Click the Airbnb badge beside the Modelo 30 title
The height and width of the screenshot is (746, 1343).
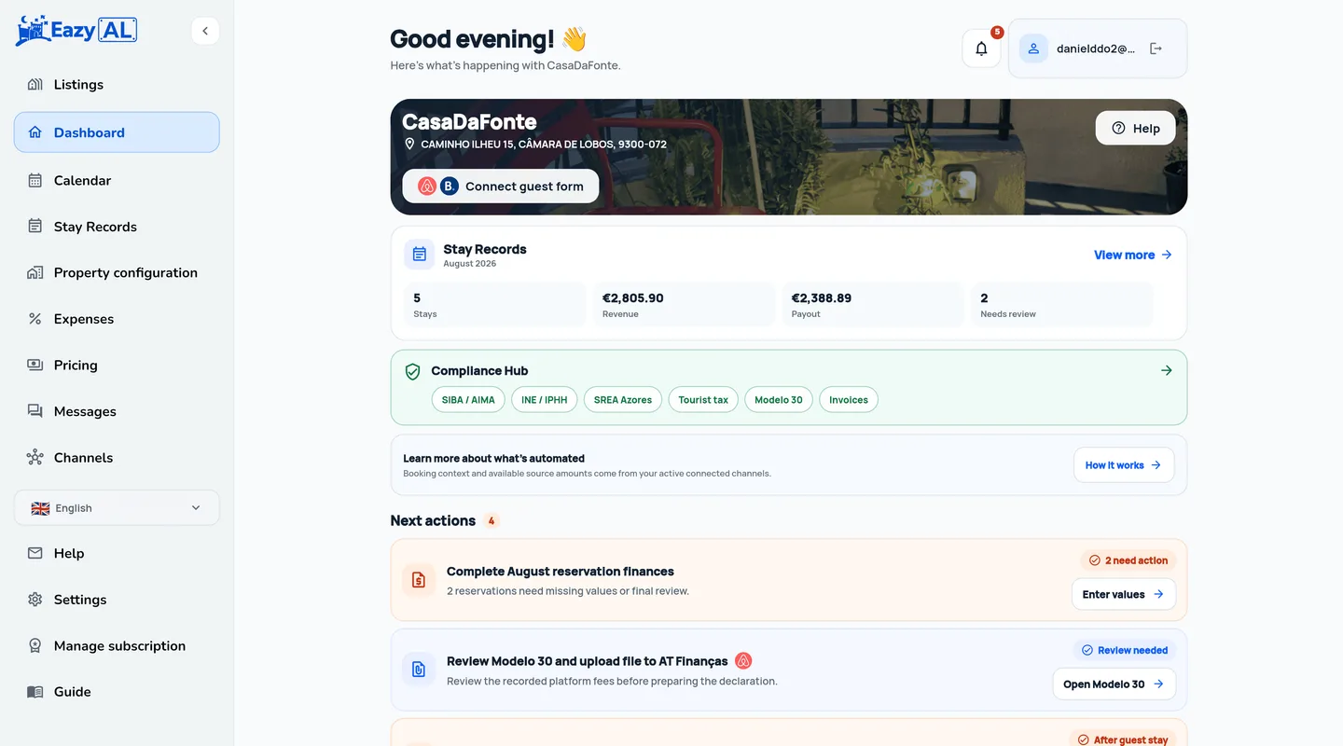click(743, 661)
